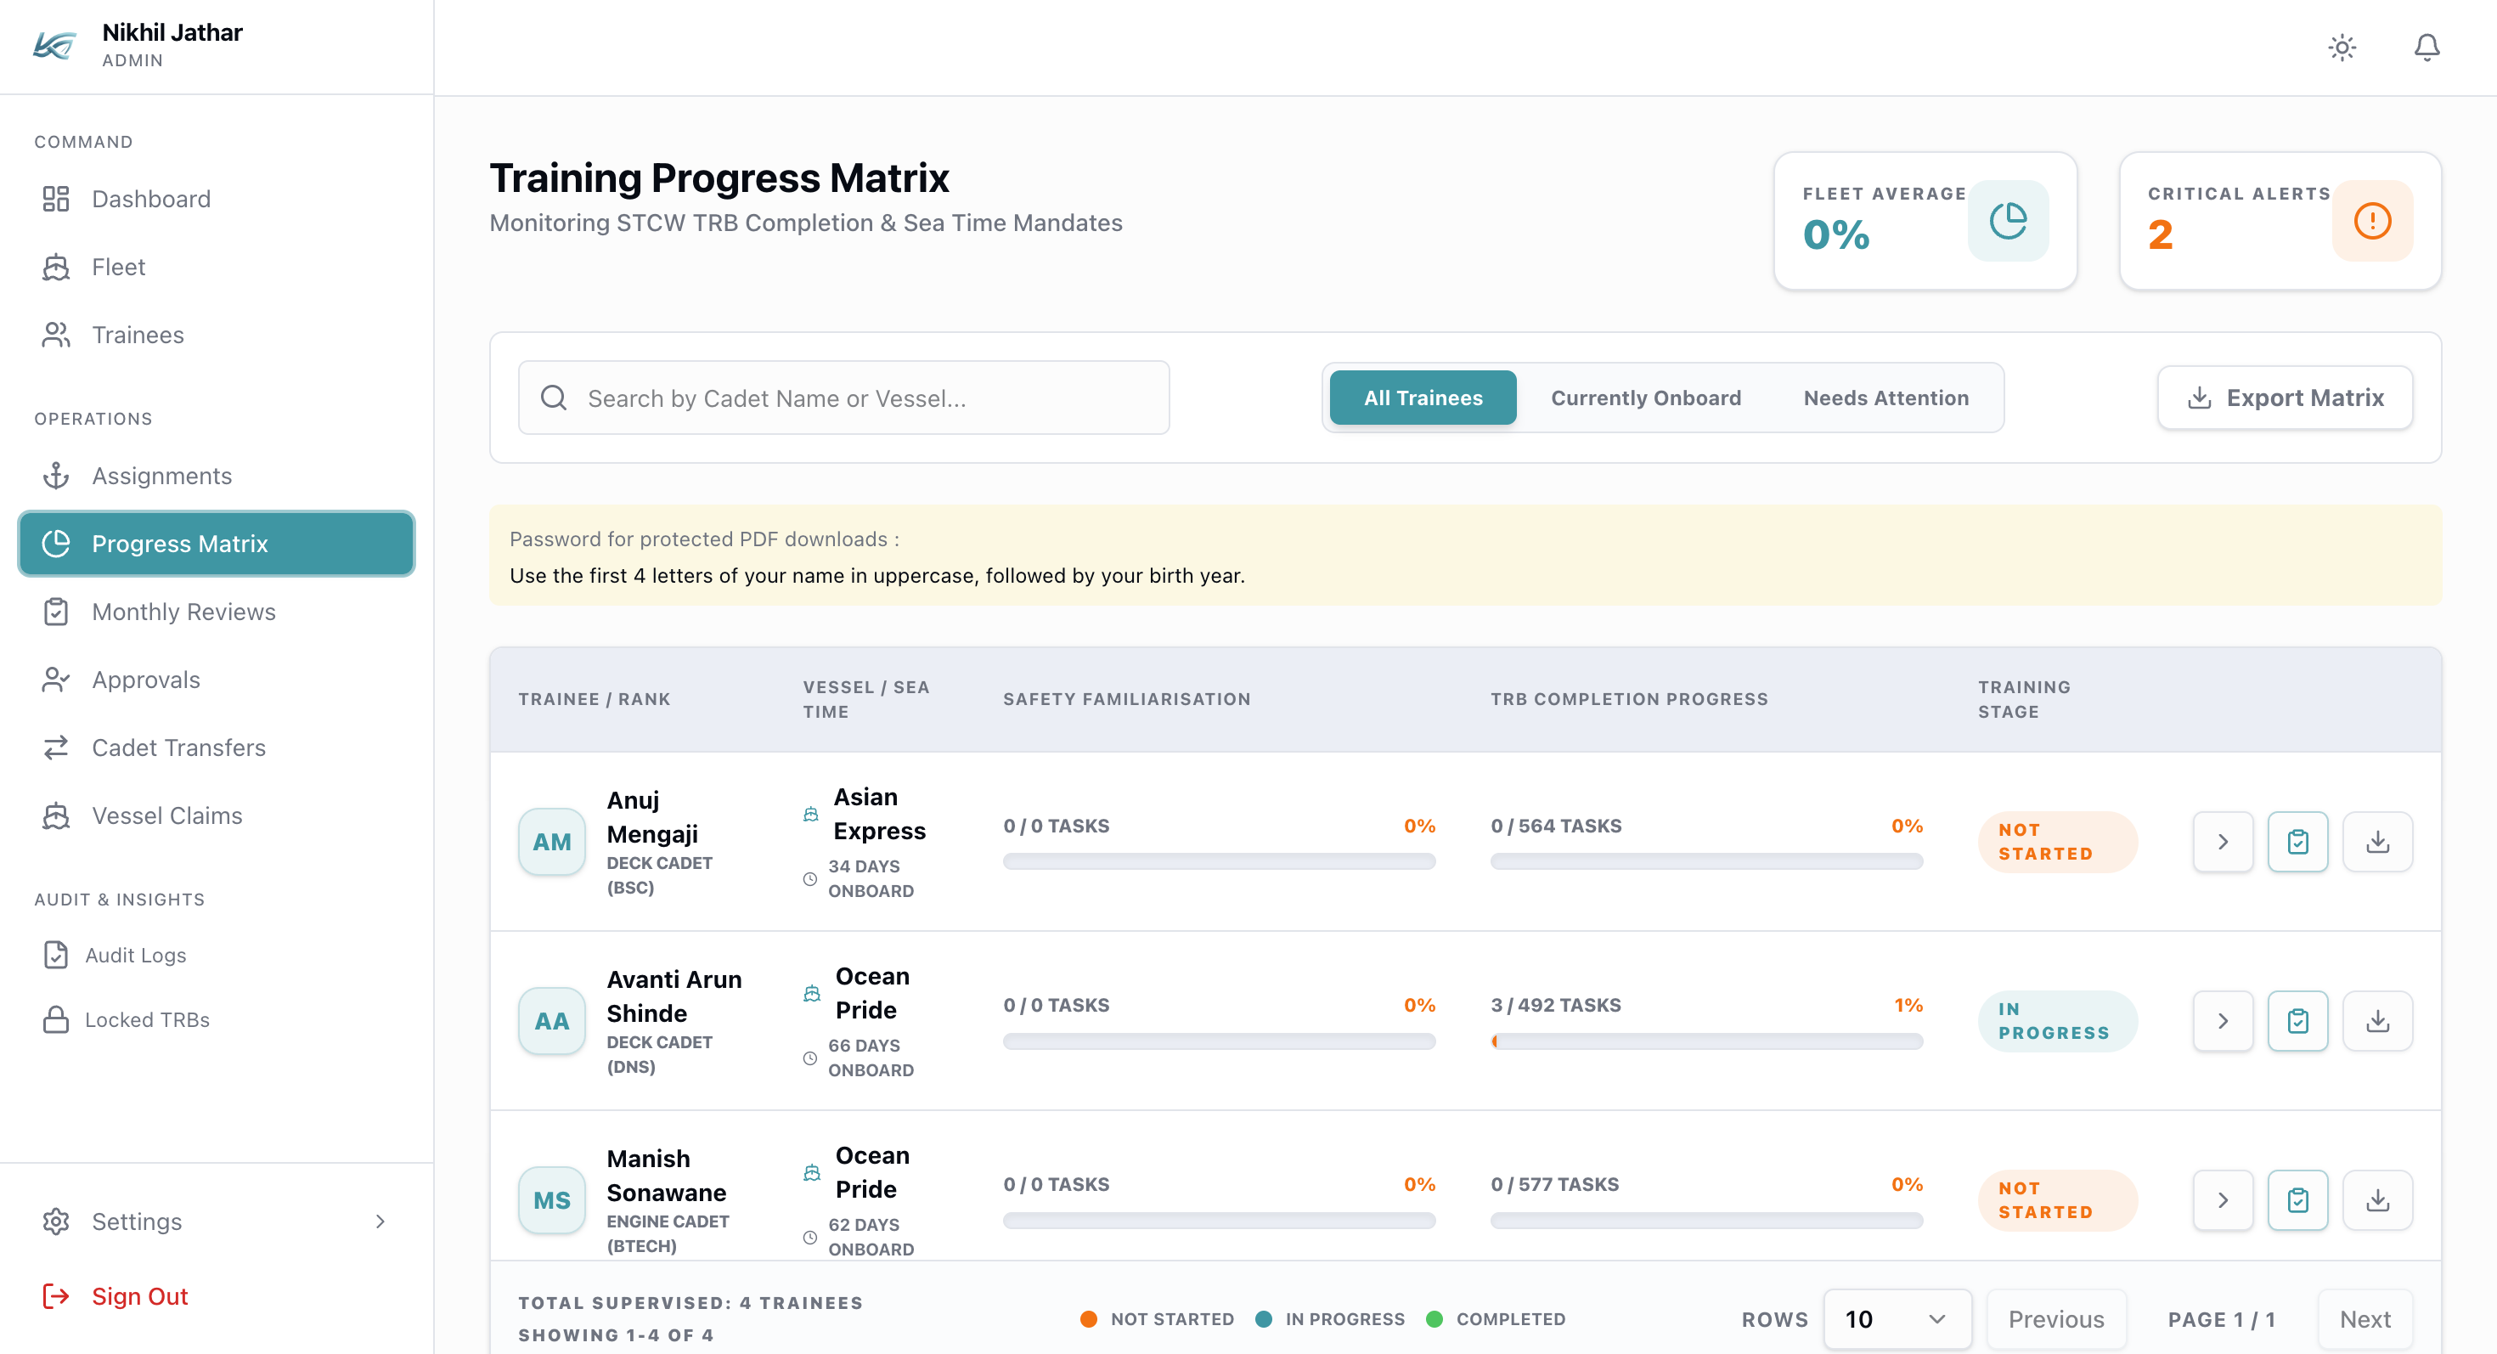Click the Not Started badge for Manish Sonawane

2057,1200
